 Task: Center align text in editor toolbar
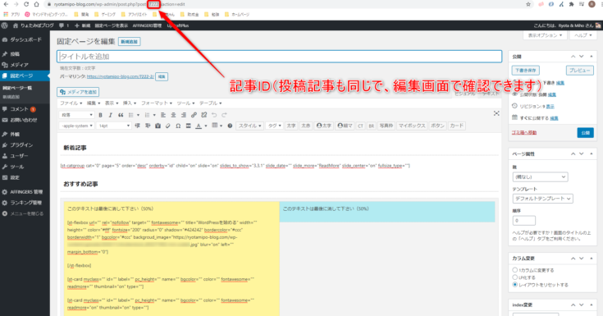pos(173,115)
